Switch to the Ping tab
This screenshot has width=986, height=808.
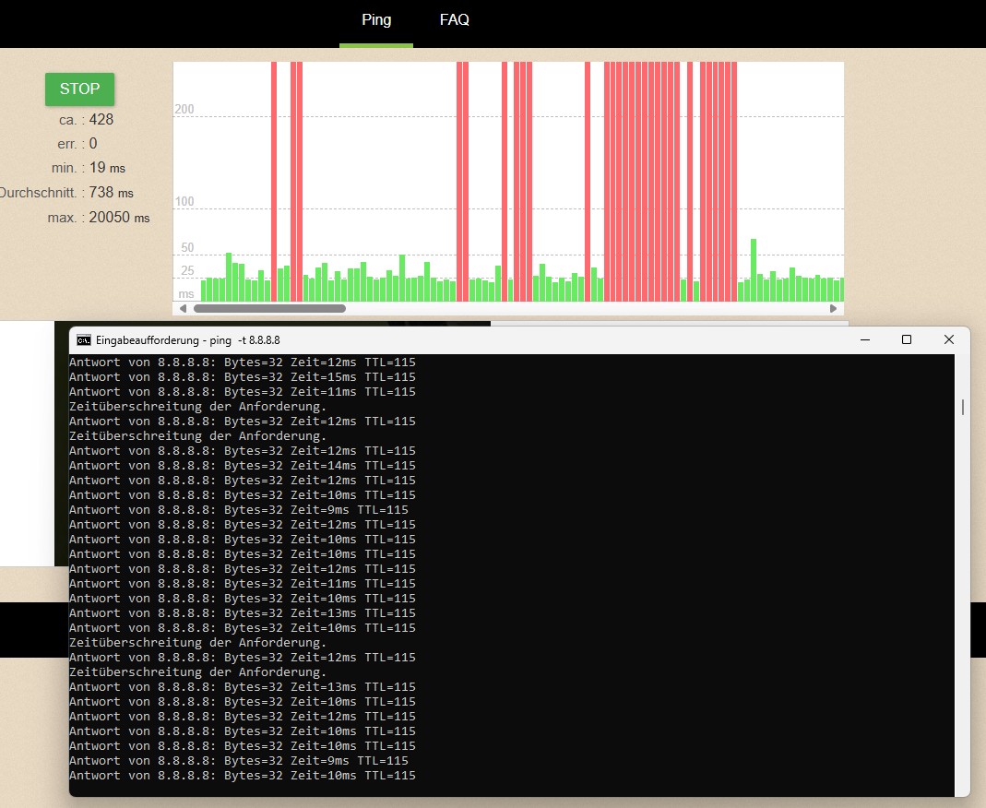376,20
